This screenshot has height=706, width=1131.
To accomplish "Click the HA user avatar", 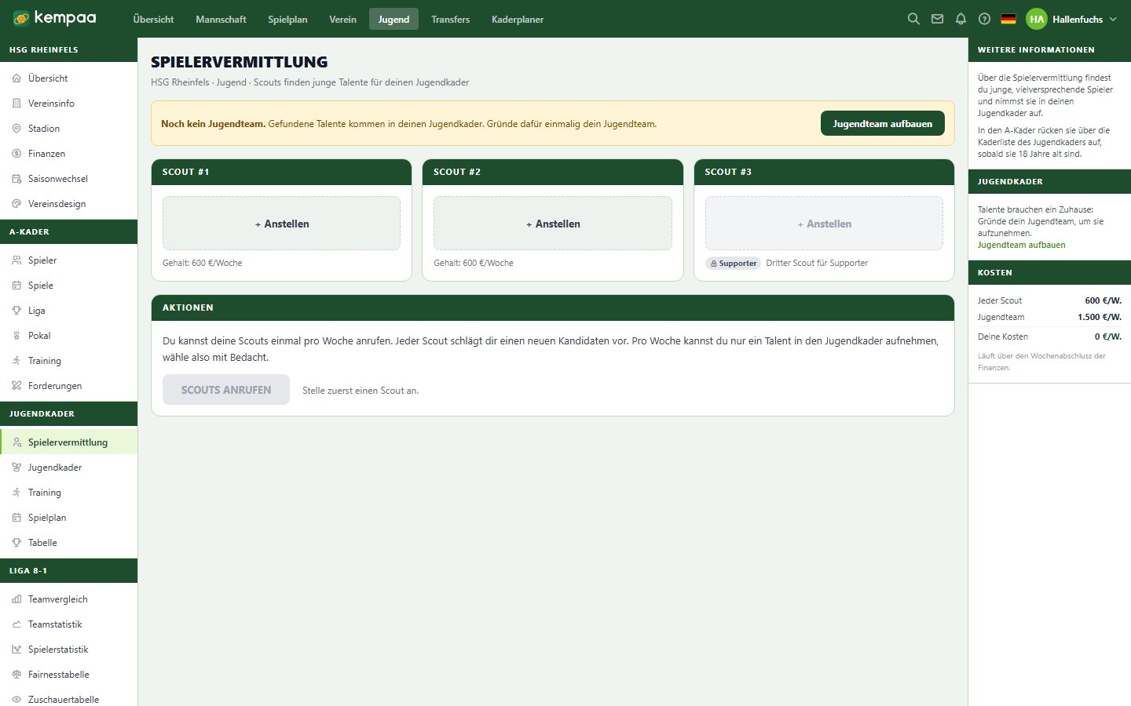I will coord(1037,19).
